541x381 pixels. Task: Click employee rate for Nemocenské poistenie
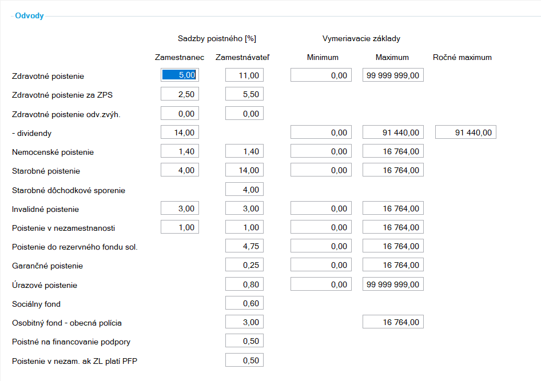(180, 151)
